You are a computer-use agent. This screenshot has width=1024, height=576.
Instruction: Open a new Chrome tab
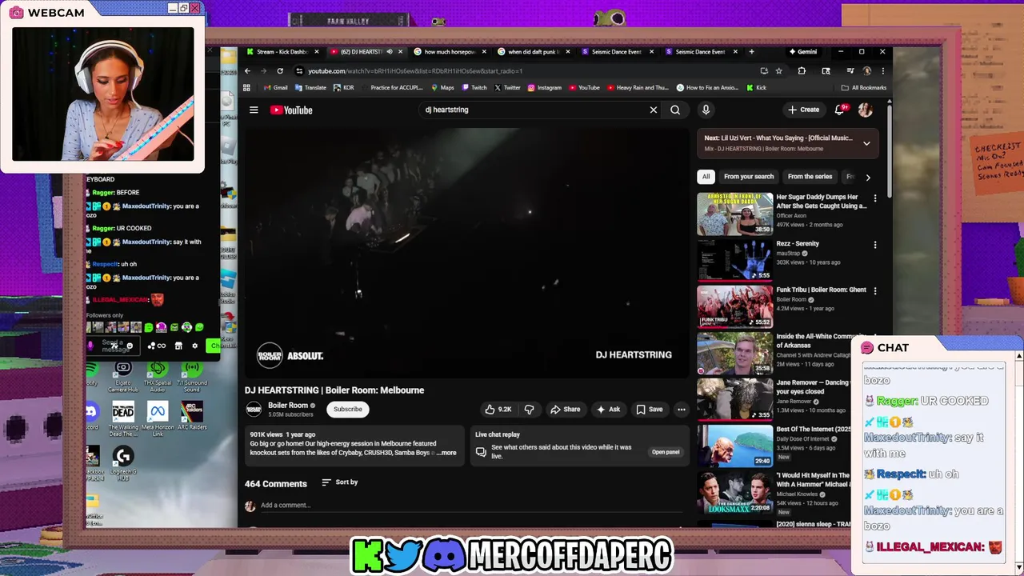(x=751, y=52)
